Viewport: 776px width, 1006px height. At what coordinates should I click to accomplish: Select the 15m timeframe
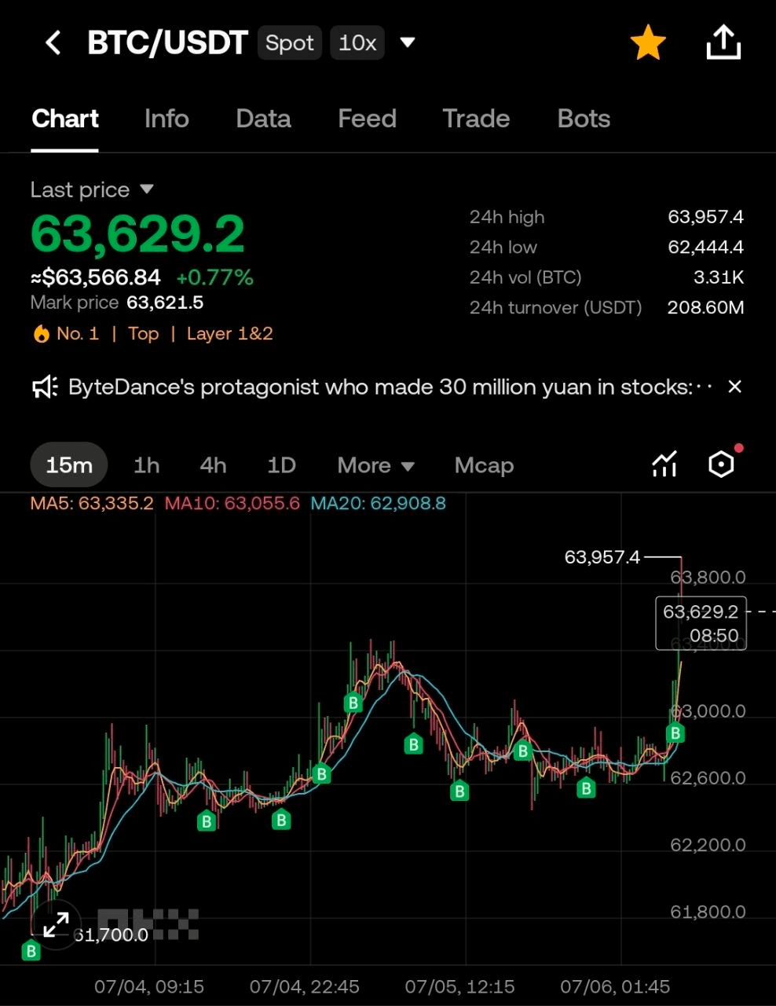pyautogui.click(x=69, y=465)
